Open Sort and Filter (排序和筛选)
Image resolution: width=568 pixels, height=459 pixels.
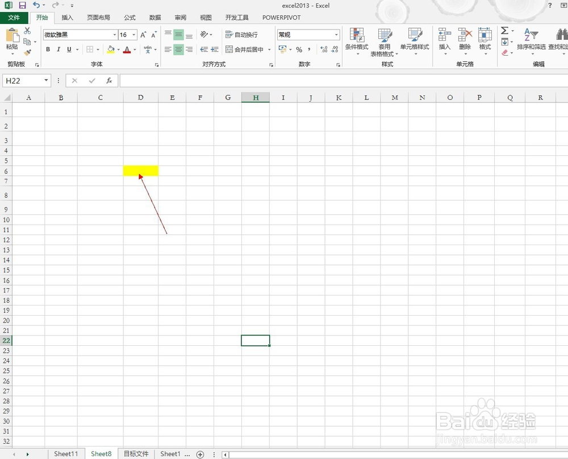tap(532, 41)
